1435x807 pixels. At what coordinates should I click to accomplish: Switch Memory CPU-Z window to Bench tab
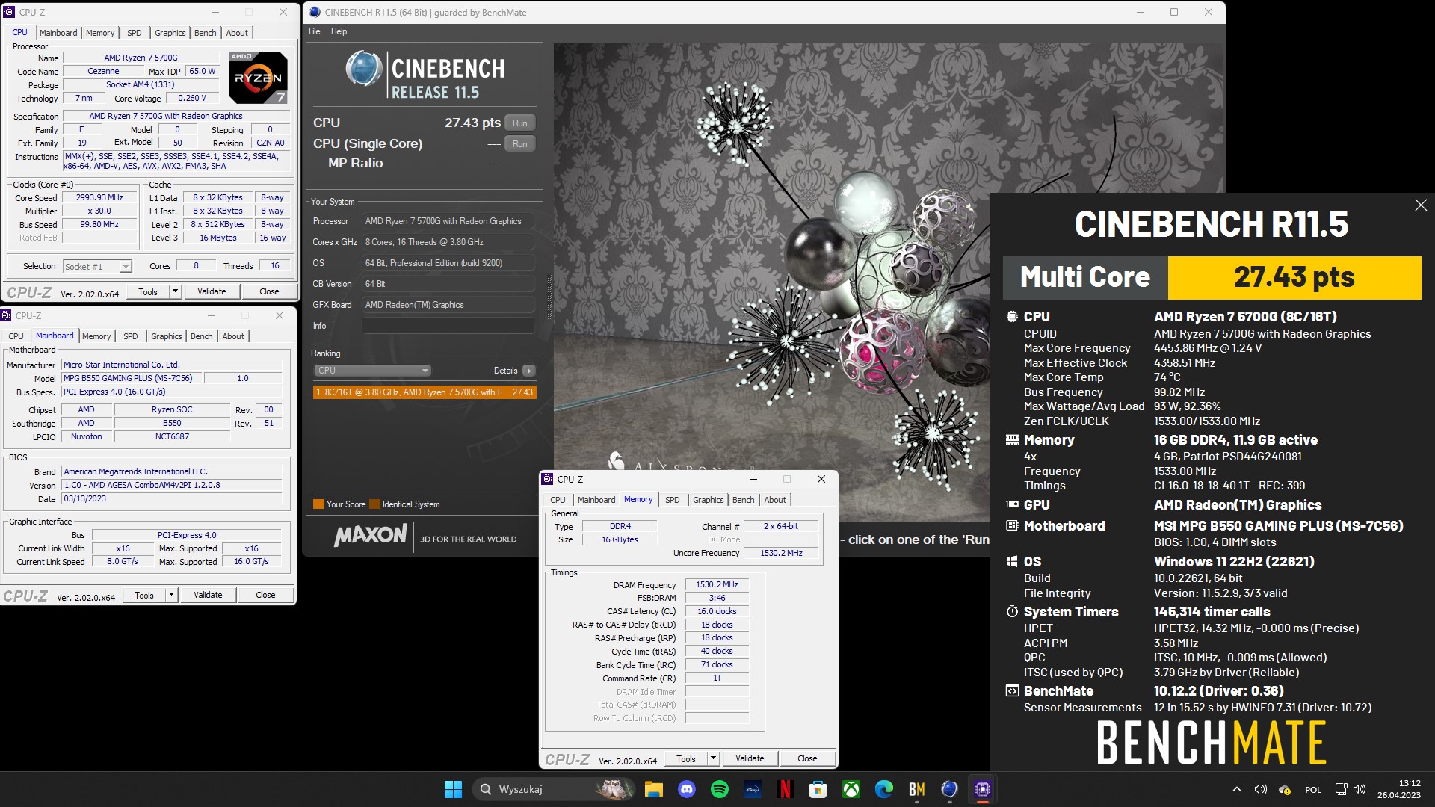(743, 500)
